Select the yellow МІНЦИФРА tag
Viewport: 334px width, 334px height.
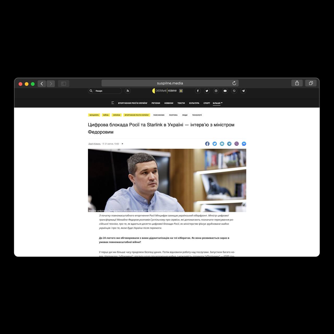point(94,115)
